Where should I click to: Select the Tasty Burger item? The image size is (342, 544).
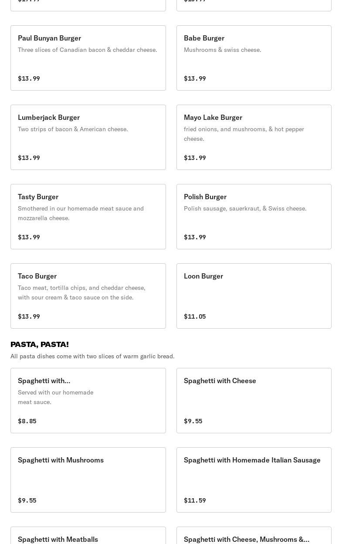click(x=88, y=217)
